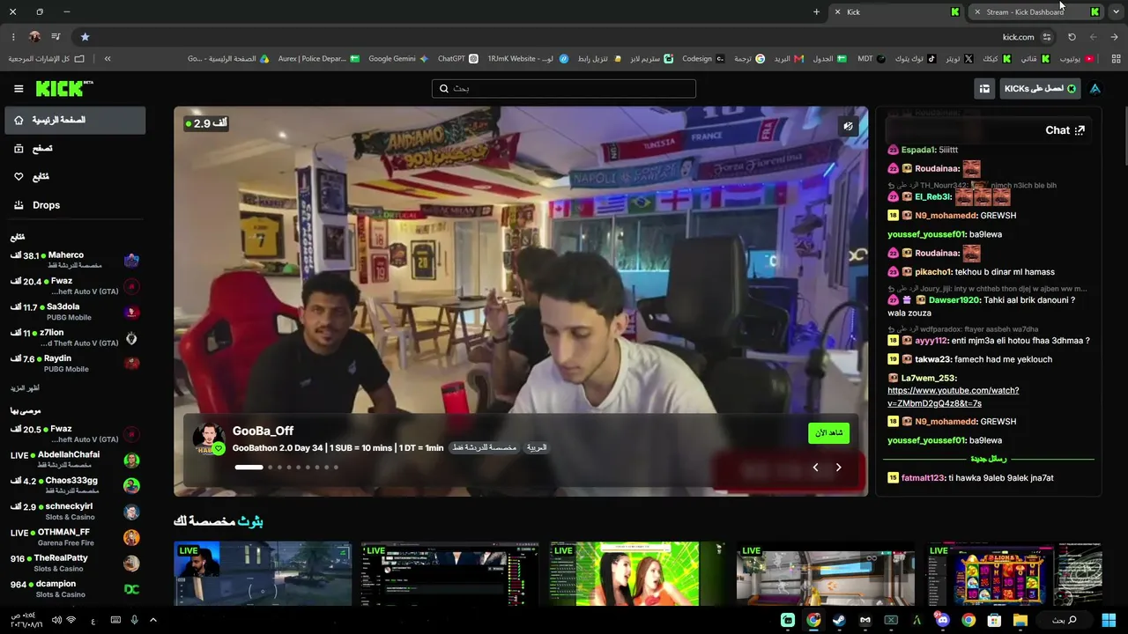Open z7lion's followed channel
The height and width of the screenshot is (634, 1128).
[x=75, y=337]
